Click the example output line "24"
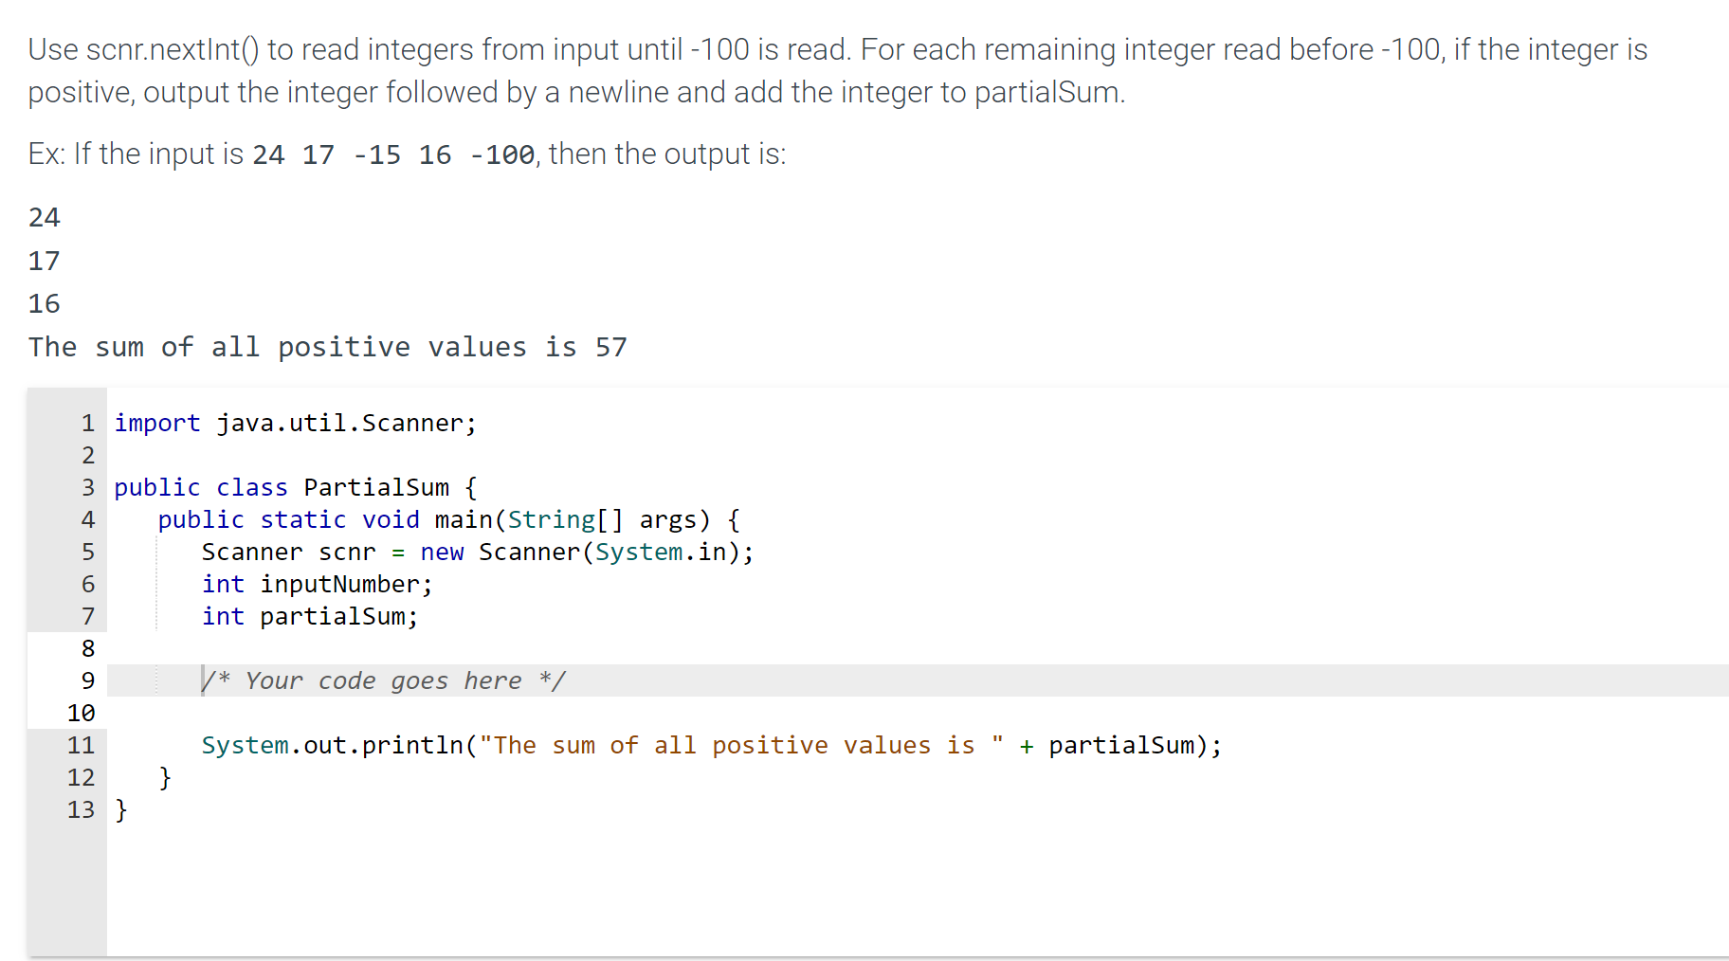The image size is (1729, 961). pos(45,218)
